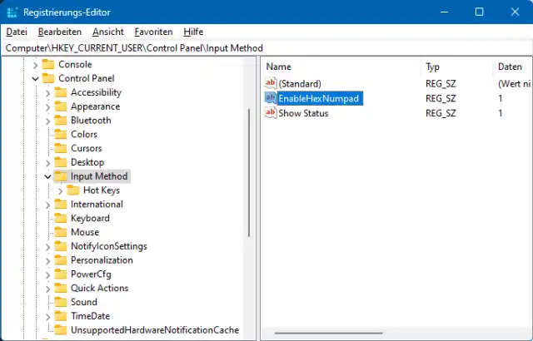Expand the Accessibility key
This screenshot has height=341, width=533.
pyautogui.click(x=47, y=92)
